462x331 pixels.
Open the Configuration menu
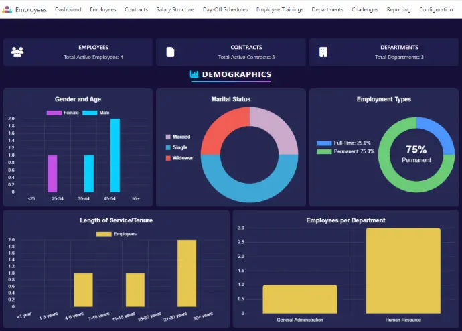click(x=436, y=9)
